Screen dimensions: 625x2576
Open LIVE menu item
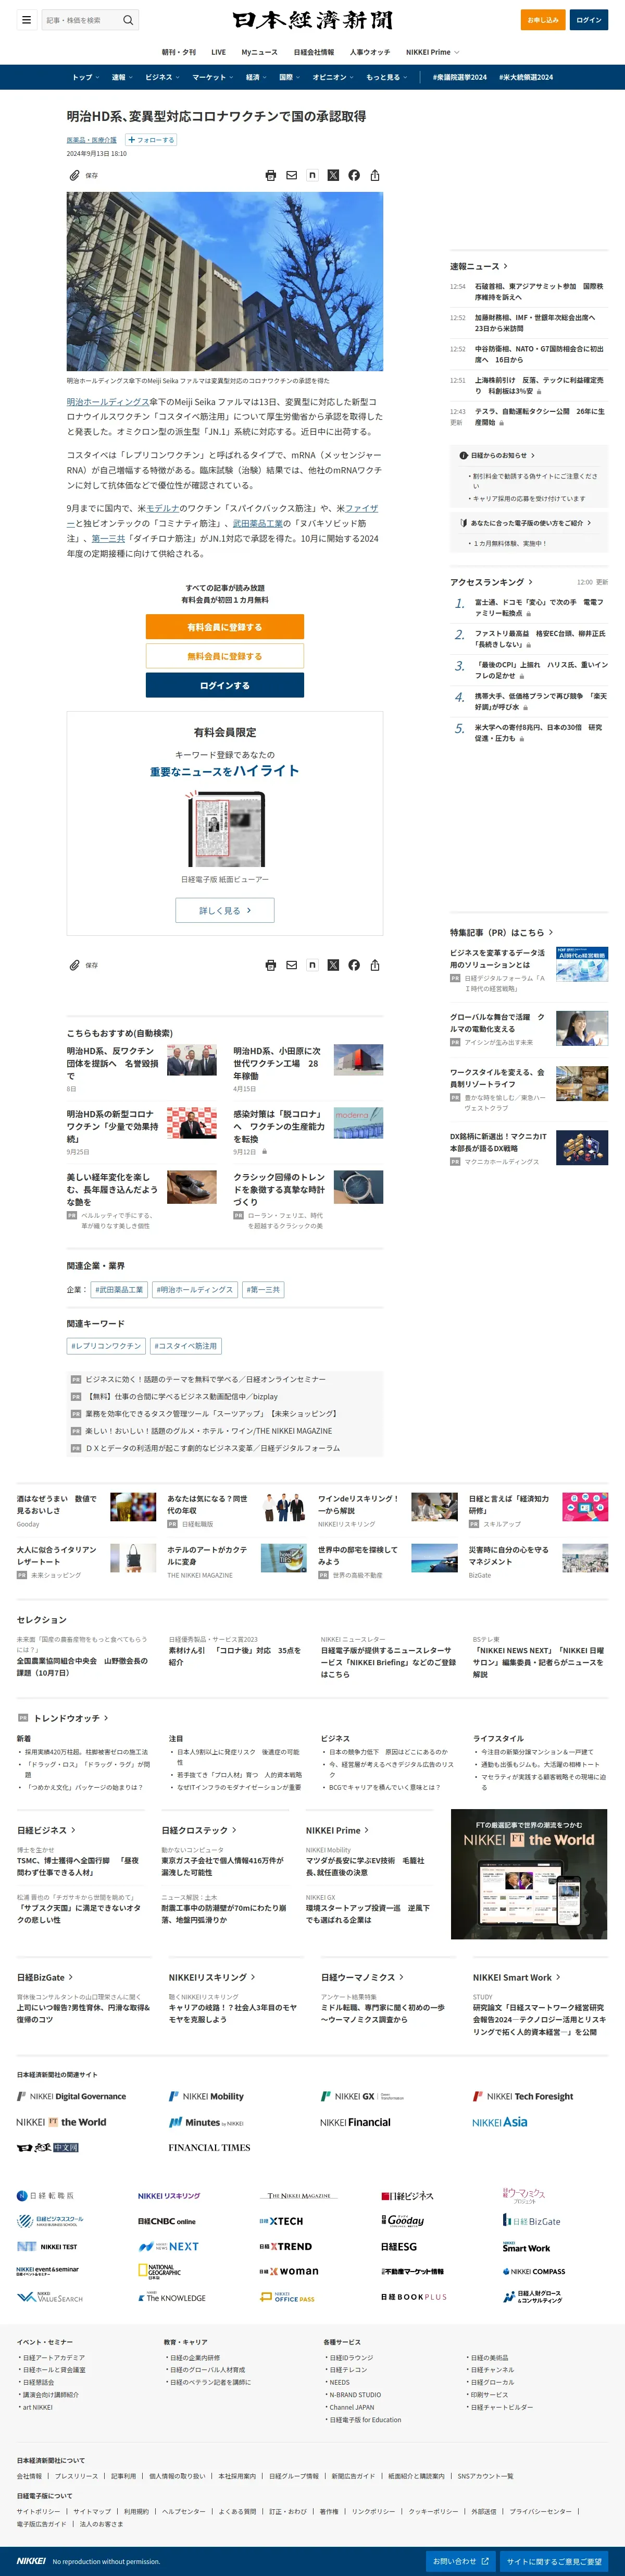pyautogui.click(x=219, y=52)
